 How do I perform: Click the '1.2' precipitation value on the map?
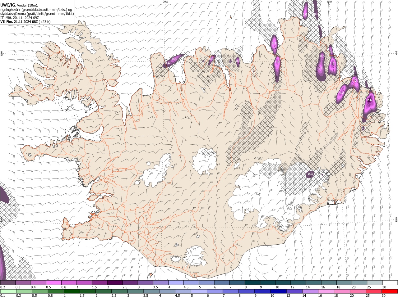point(341,93)
